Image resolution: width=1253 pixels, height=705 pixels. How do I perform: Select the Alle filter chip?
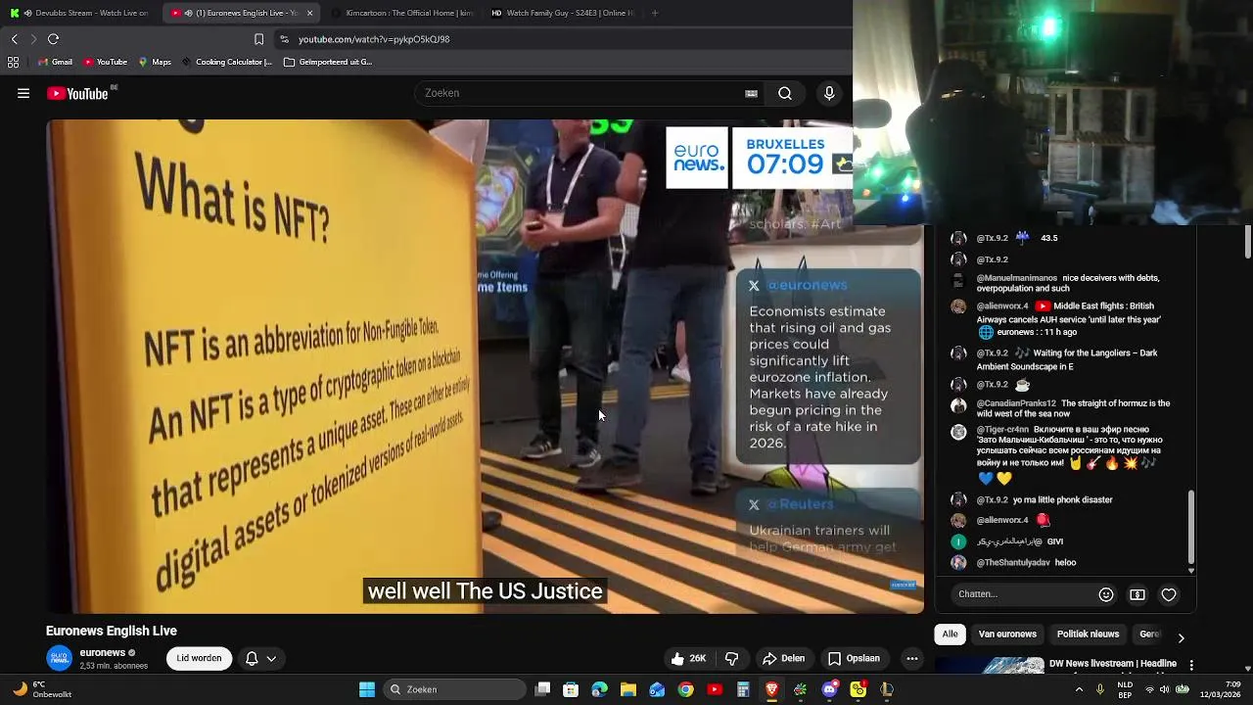point(950,634)
